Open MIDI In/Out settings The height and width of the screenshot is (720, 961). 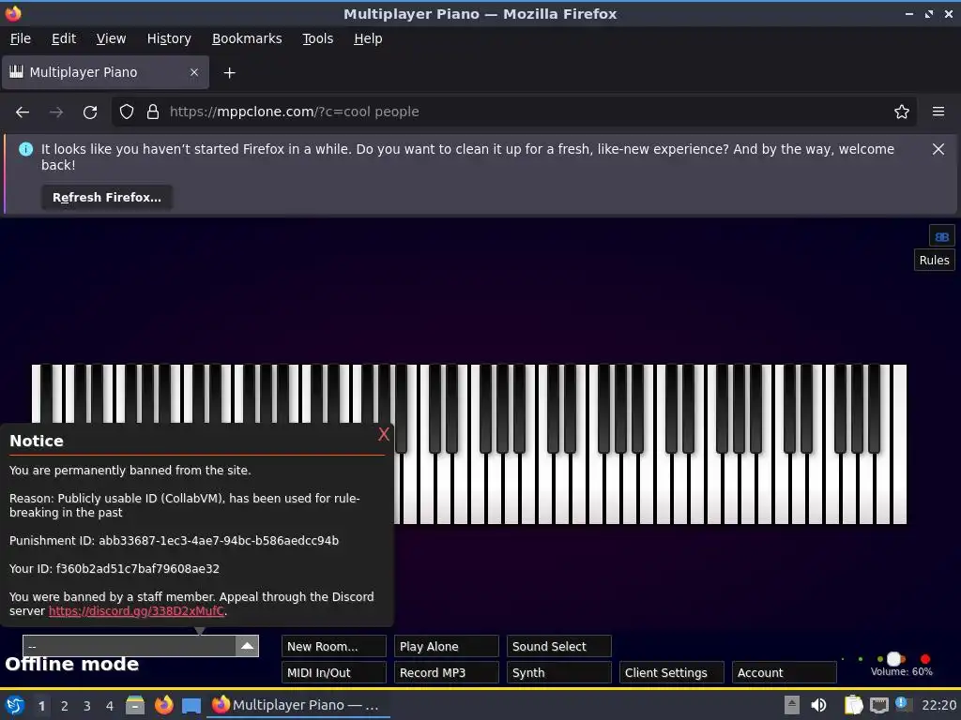tap(334, 672)
